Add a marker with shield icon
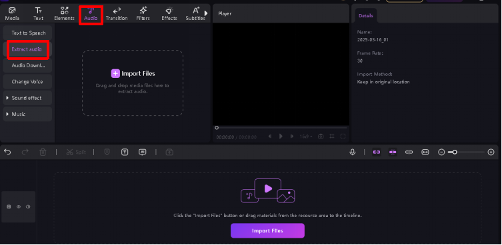The width and height of the screenshot is (502, 245). point(107,152)
